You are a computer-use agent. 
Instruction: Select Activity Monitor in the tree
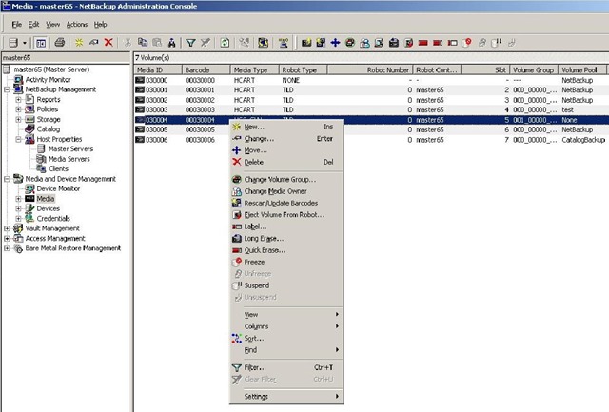point(49,80)
